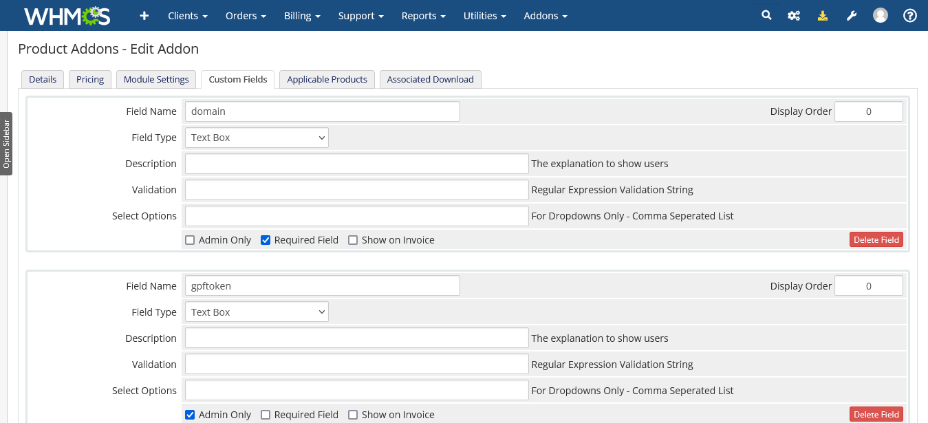Screen dimensions: 928x423
Task: Open the Orders dropdown menu
Action: click(246, 16)
